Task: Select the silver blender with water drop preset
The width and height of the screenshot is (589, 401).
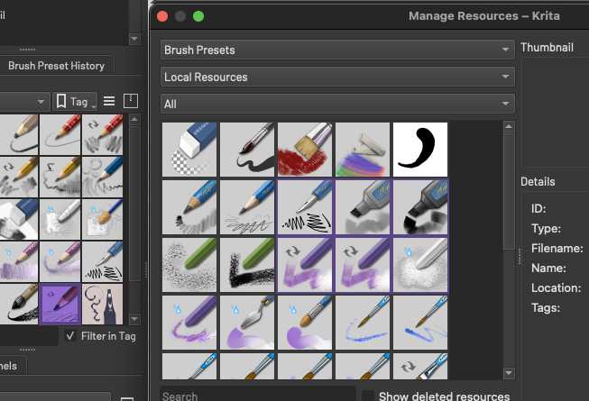Action: pos(420,265)
